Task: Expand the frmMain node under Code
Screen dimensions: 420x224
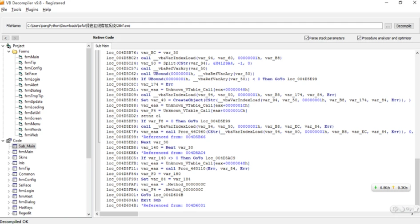Action: coord(9,152)
